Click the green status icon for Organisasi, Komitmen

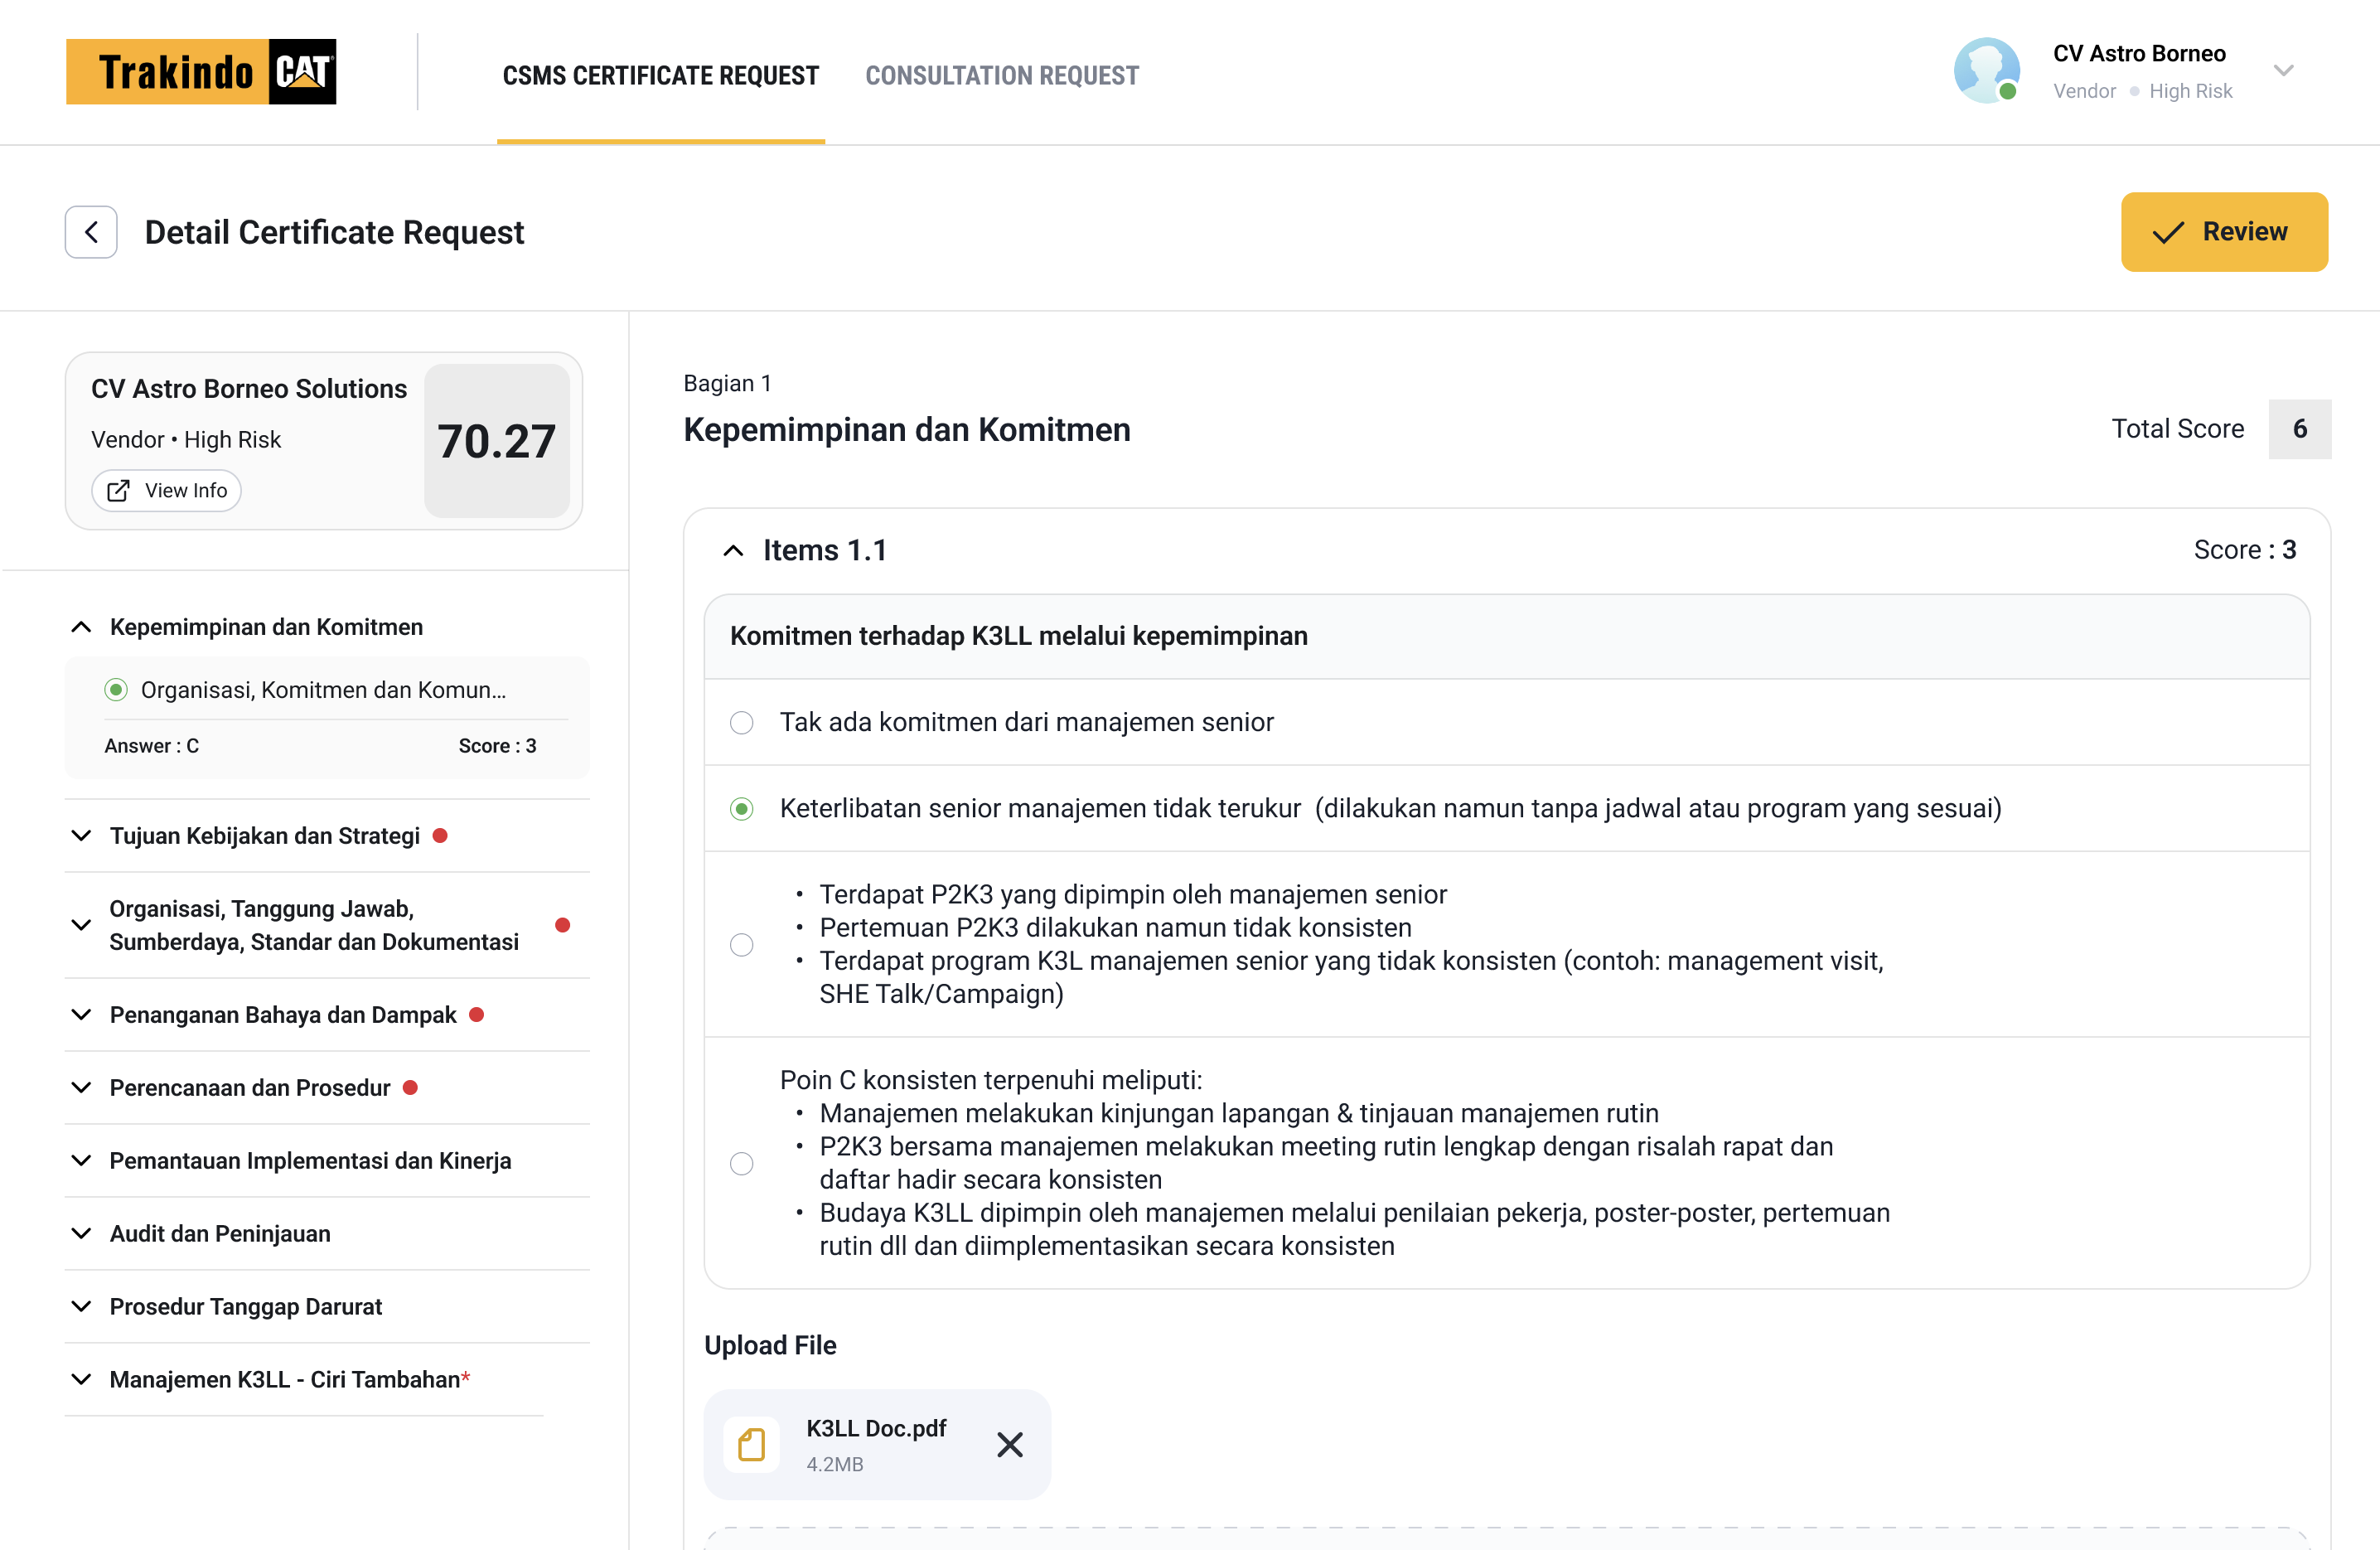116,690
